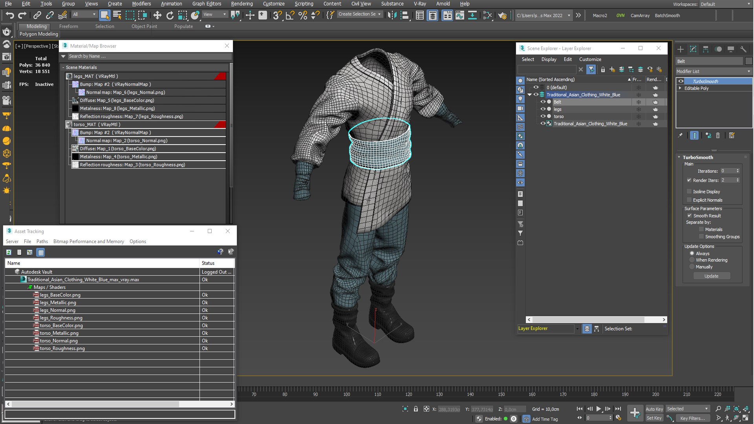
Task: Toggle the Percent Snap icon
Action: [303, 15]
